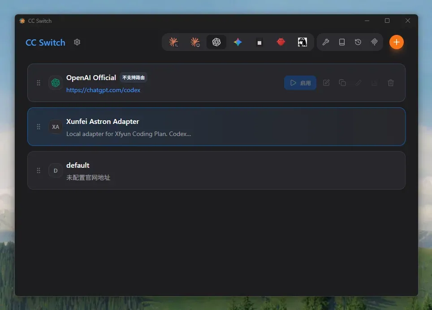Click the D provider avatar

tap(56, 170)
